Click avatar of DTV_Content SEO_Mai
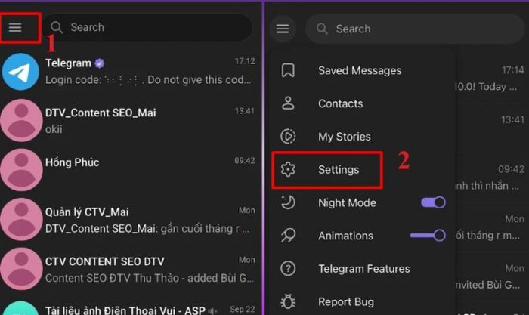The image size is (529, 315). pyautogui.click(x=21, y=121)
